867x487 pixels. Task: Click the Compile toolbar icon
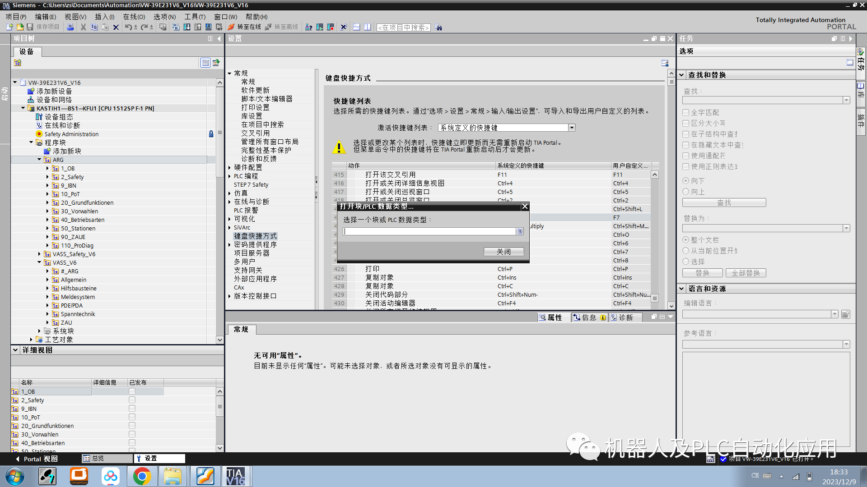(176, 27)
